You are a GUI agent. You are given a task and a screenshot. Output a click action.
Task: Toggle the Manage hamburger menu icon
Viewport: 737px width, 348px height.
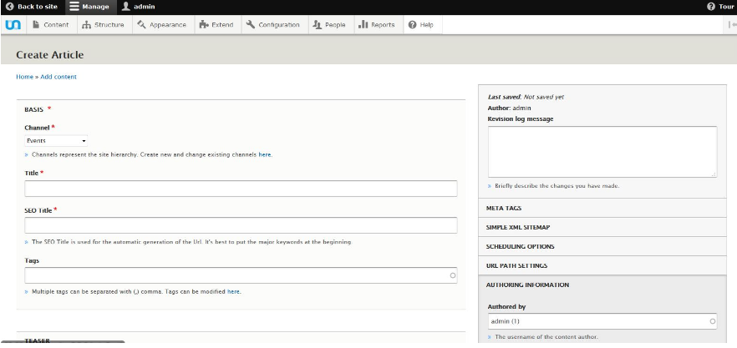[x=74, y=7]
